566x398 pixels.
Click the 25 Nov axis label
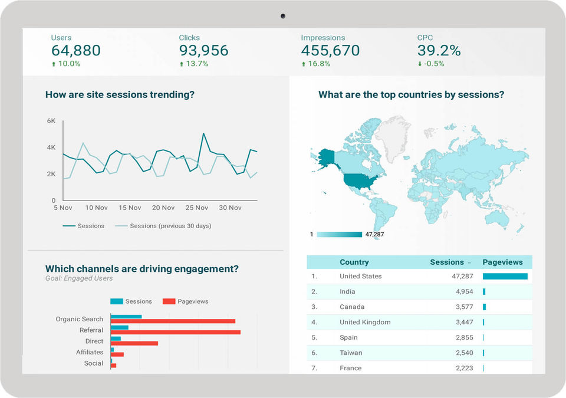(x=197, y=208)
